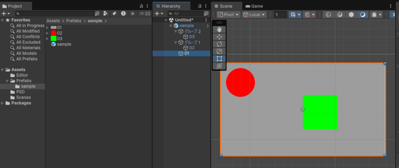Toggle hidden packages visibility eye 22
The width and height of the screenshot is (399, 168).
(x=145, y=14)
